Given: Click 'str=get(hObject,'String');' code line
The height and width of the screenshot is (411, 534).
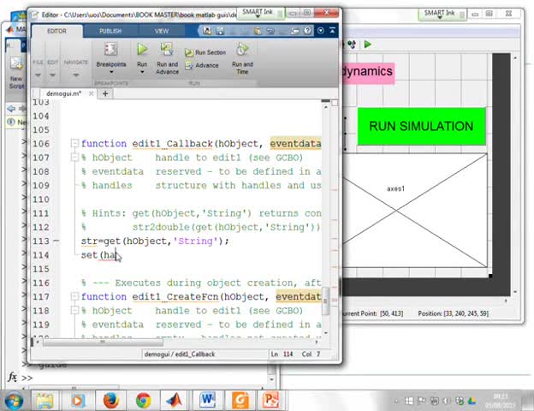Looking at the screenshot, I should (155, 241).
